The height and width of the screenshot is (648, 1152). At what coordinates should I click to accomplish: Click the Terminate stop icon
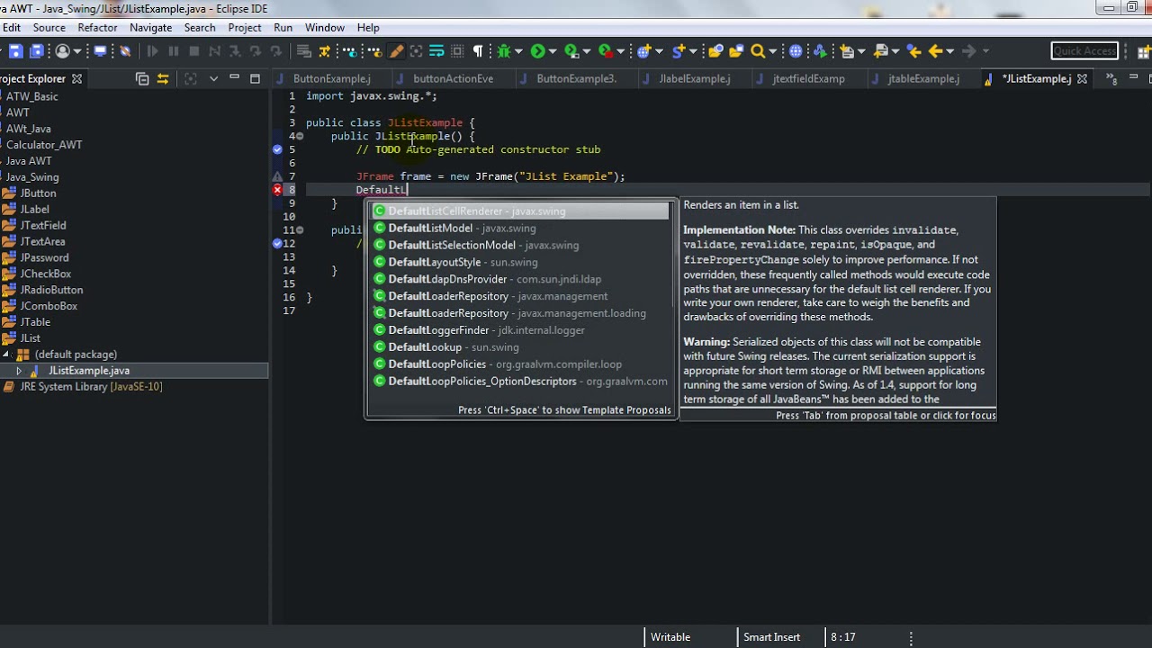(x=193, y=51)
